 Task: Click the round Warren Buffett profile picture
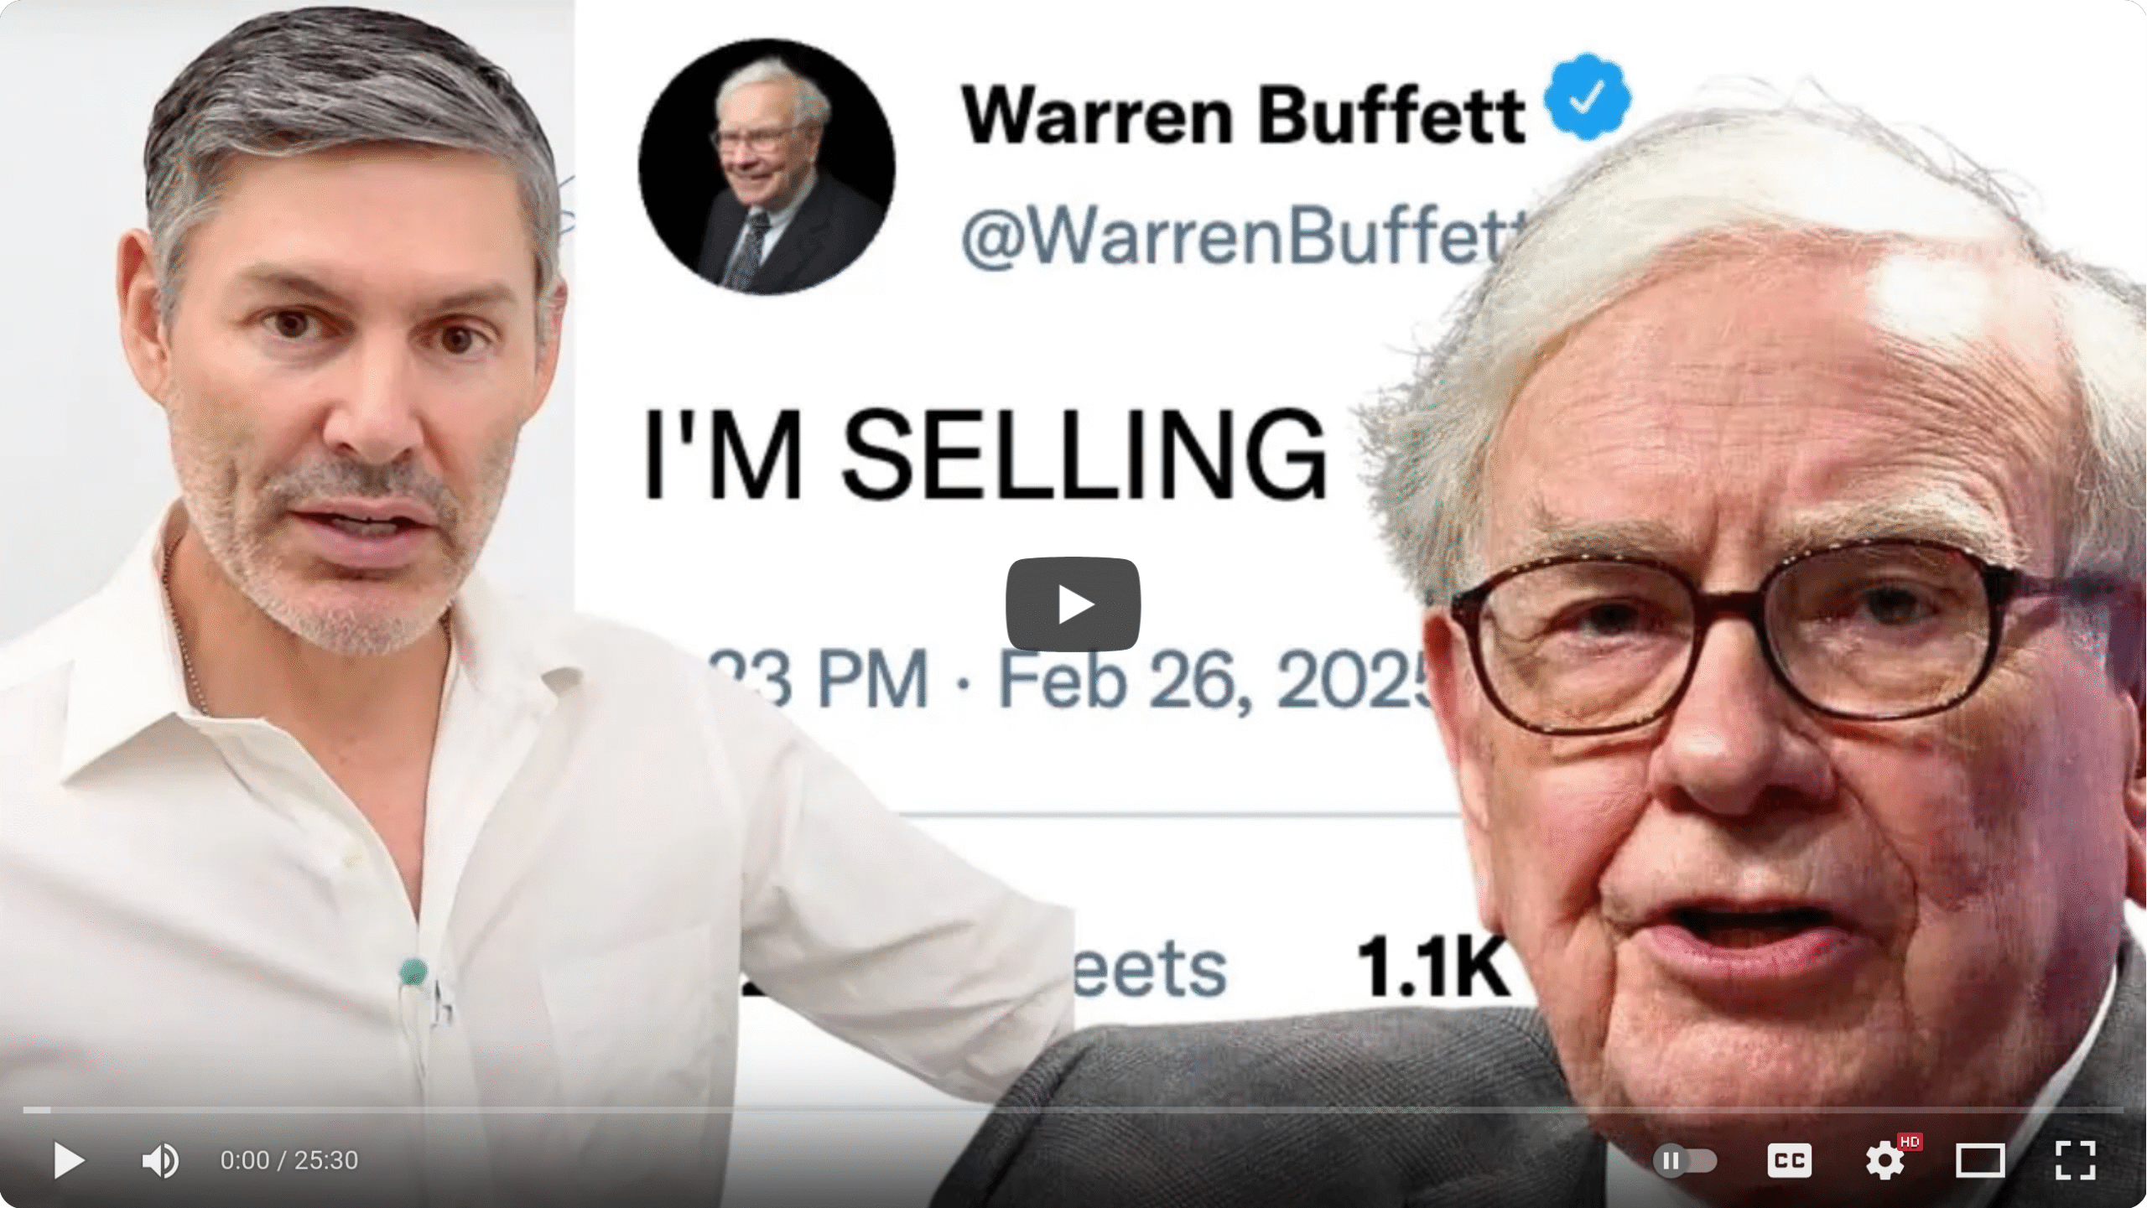(x=767, y=167)
